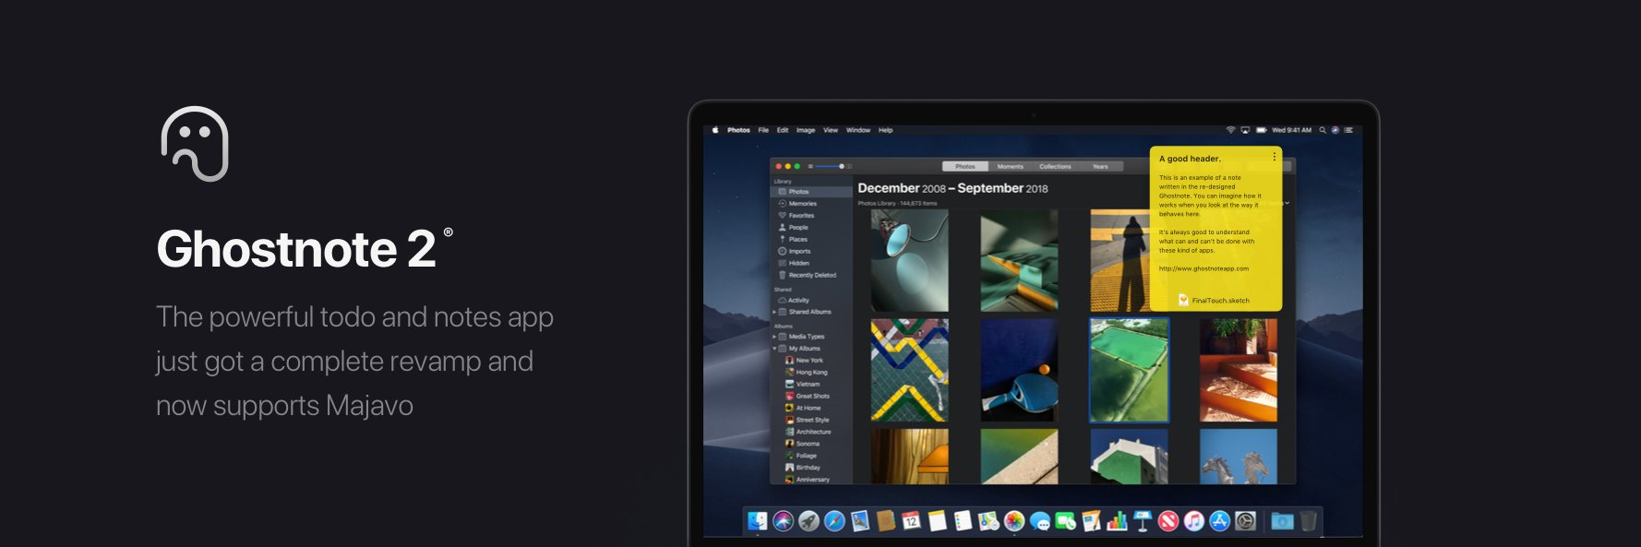Open Finder from the Dock

coord(758,521)
